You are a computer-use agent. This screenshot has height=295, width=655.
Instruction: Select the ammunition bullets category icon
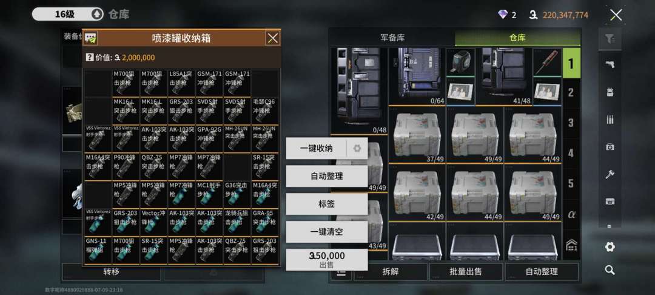tap(610, 120)
